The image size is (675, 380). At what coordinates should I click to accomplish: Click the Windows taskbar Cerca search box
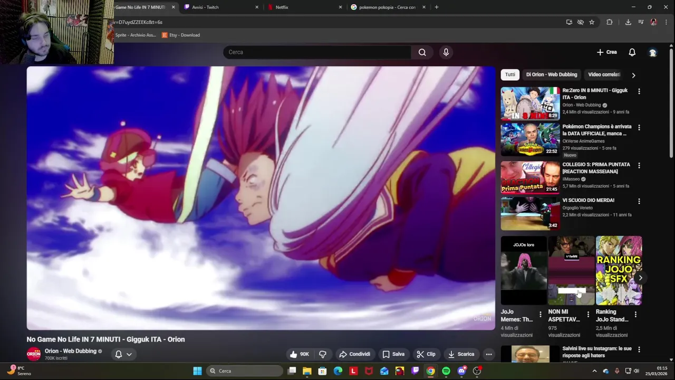point(245,371)
